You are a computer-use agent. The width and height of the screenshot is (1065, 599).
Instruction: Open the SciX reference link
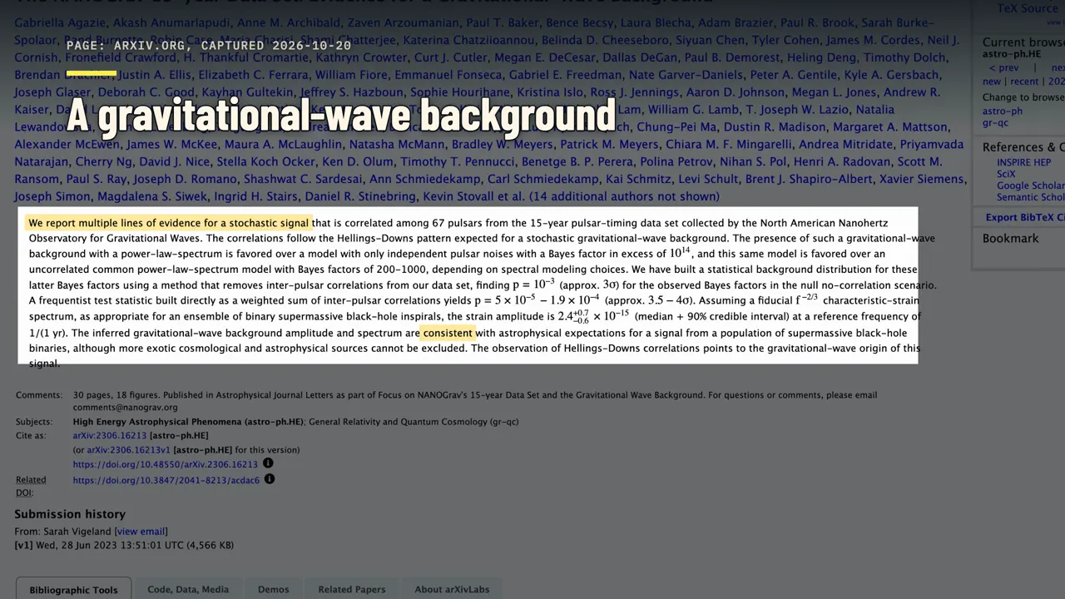click(x=1006, y=174)
